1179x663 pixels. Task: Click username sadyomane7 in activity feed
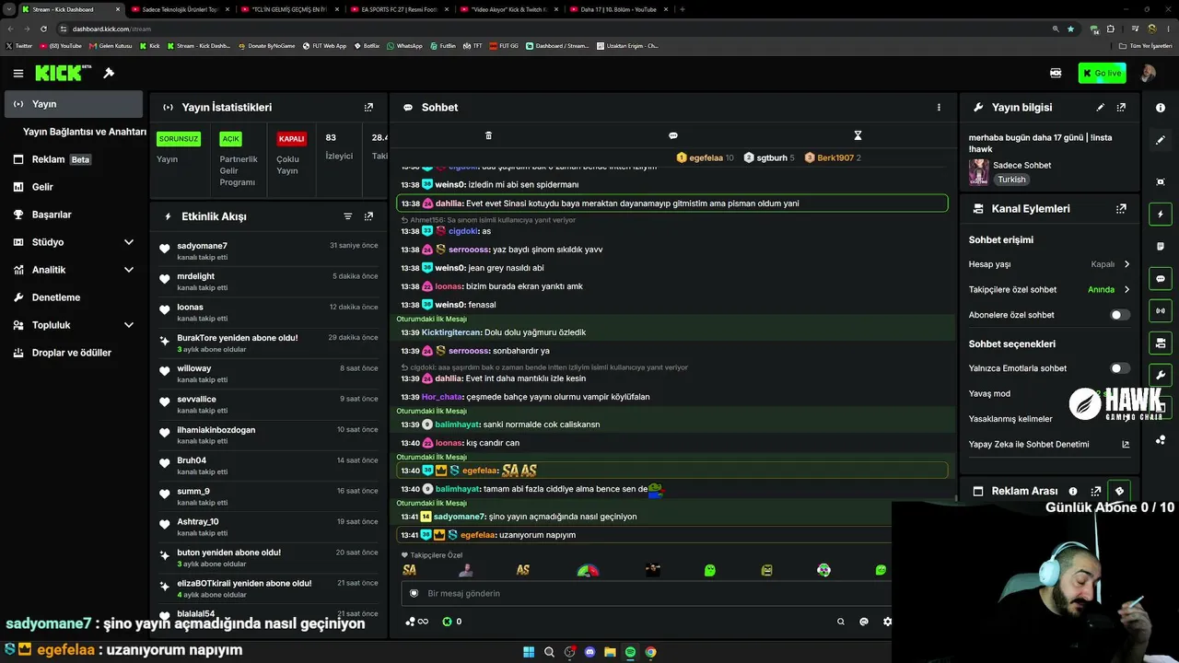pos(203,246)
